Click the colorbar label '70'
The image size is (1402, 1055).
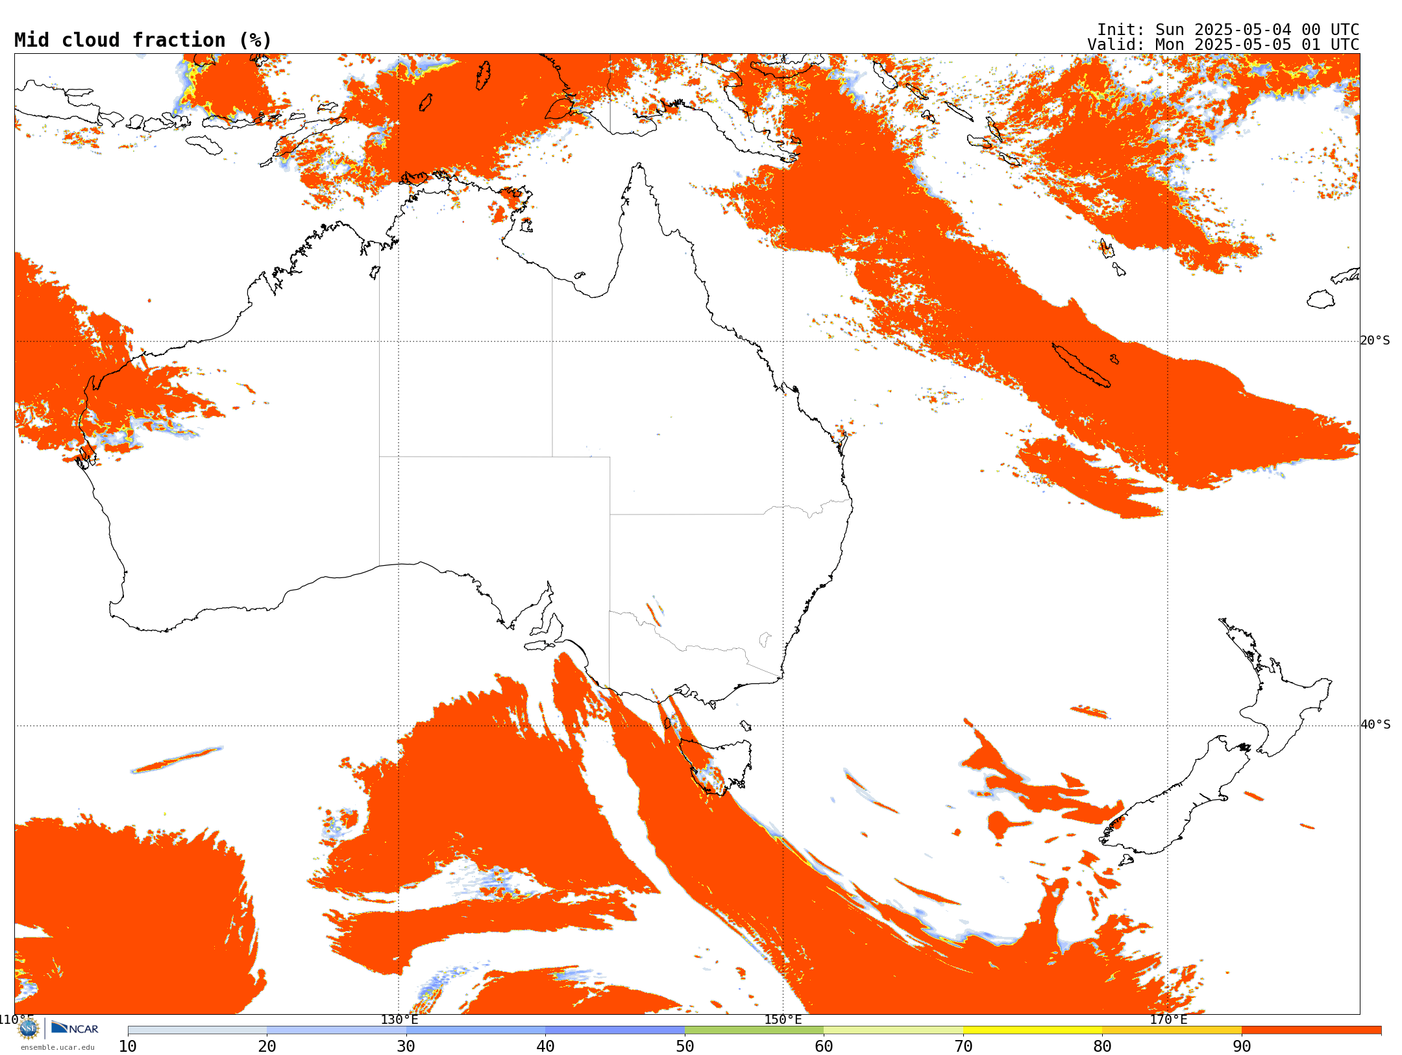tap(963, 1046)
